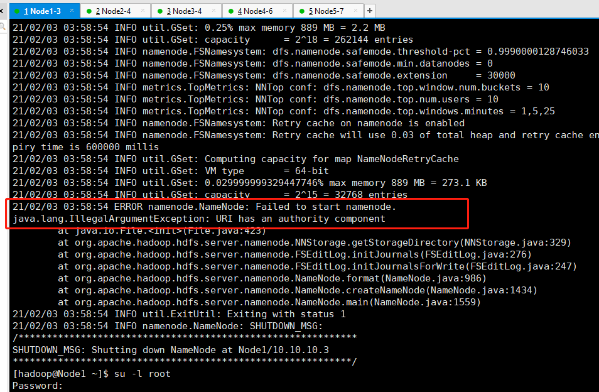
Task: Close the Node5-7 tab
Action: (355, 11)
